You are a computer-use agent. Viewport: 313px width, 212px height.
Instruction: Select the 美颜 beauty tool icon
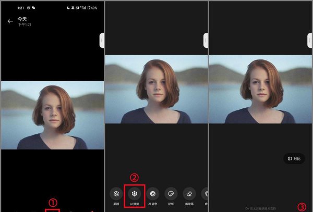click(116, 194)
